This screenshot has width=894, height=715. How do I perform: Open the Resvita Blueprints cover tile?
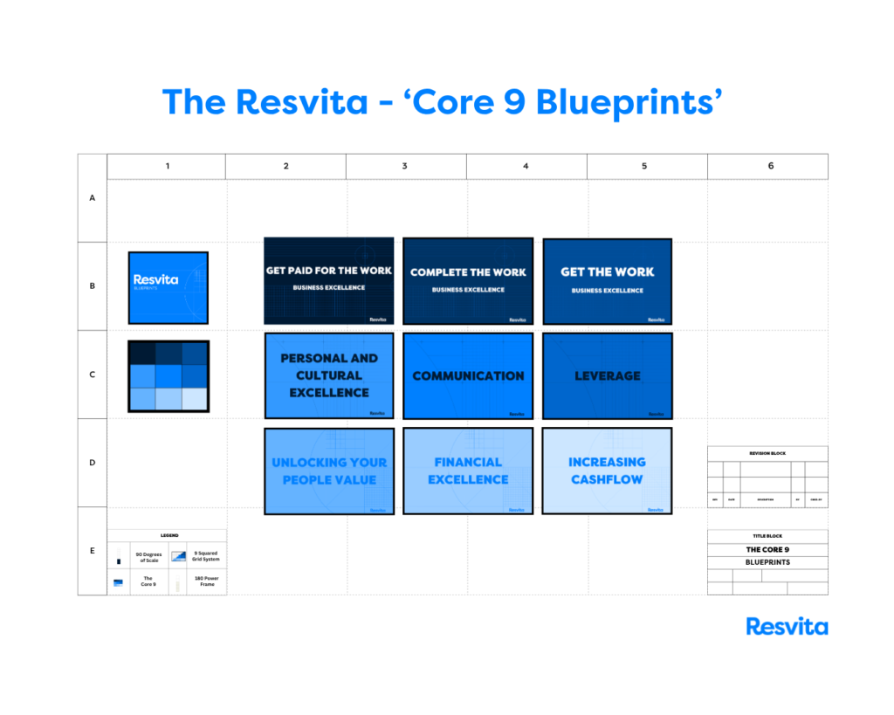pyautogui.click(x=168, y=287)
